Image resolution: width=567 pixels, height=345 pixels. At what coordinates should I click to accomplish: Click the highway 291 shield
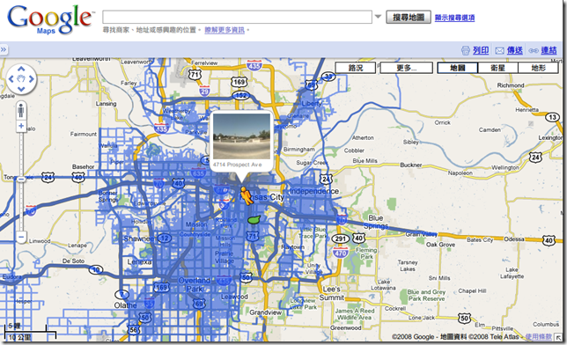point(340,239)
